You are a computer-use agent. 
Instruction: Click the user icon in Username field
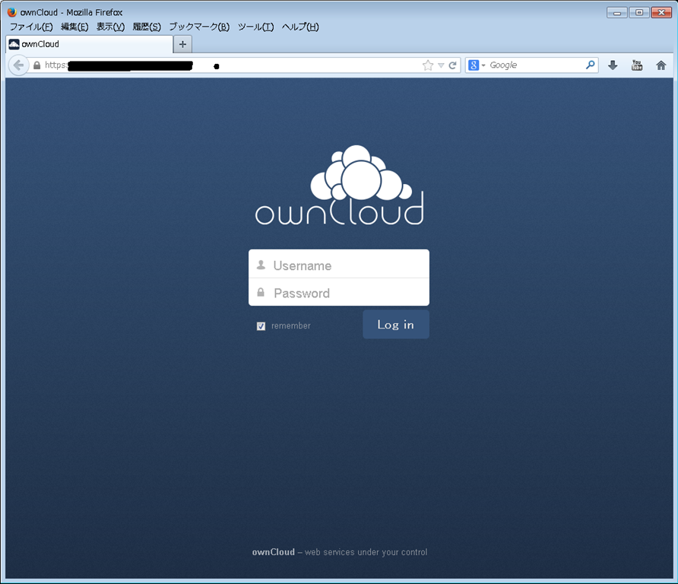261,265
